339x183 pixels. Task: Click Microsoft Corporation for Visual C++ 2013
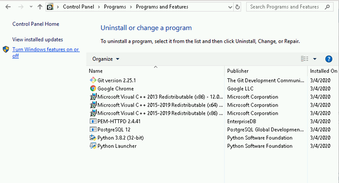tap(252, 97)
